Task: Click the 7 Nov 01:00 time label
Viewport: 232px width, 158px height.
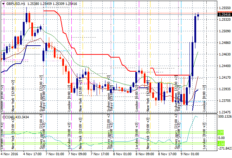Action: tap(54, 154)
